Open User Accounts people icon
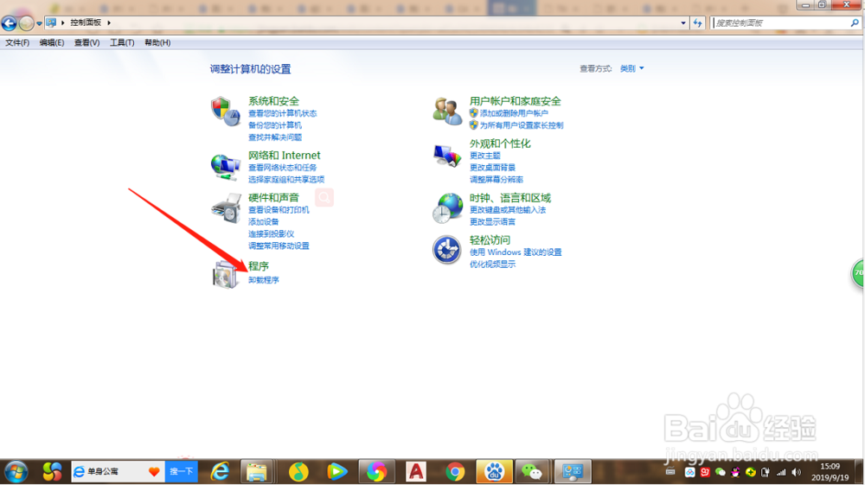 click(x=447, y=112)
